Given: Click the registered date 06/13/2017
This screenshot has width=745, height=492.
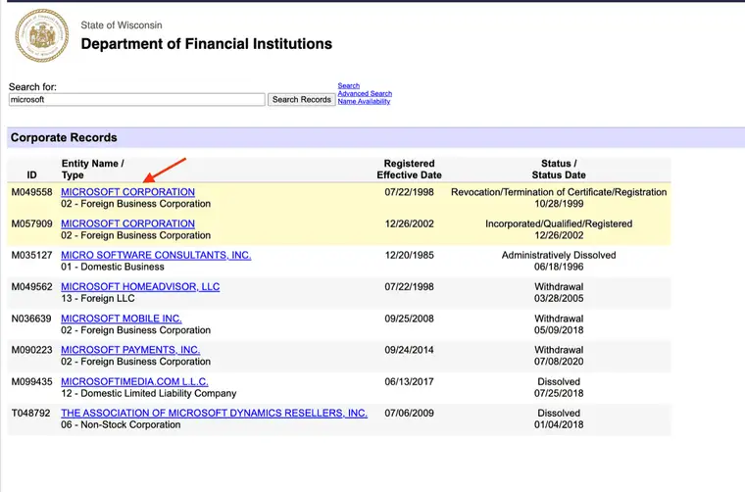Looking at the screenshot, I should [x=409, y=382].
